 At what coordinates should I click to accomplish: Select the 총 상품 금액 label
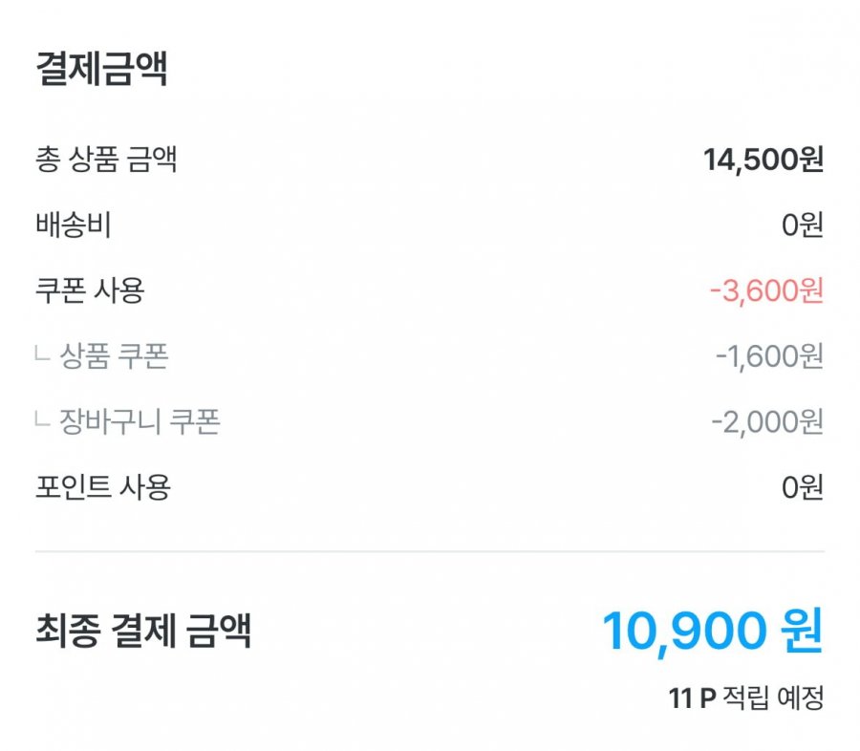[105, 160]
